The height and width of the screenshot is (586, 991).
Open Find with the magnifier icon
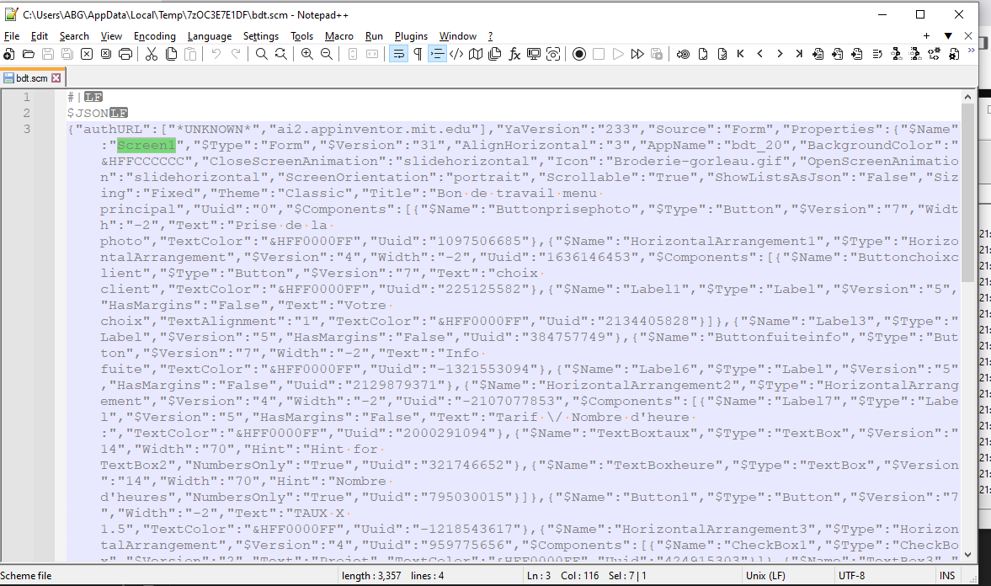pyautogui.click(x=262, y=54)
